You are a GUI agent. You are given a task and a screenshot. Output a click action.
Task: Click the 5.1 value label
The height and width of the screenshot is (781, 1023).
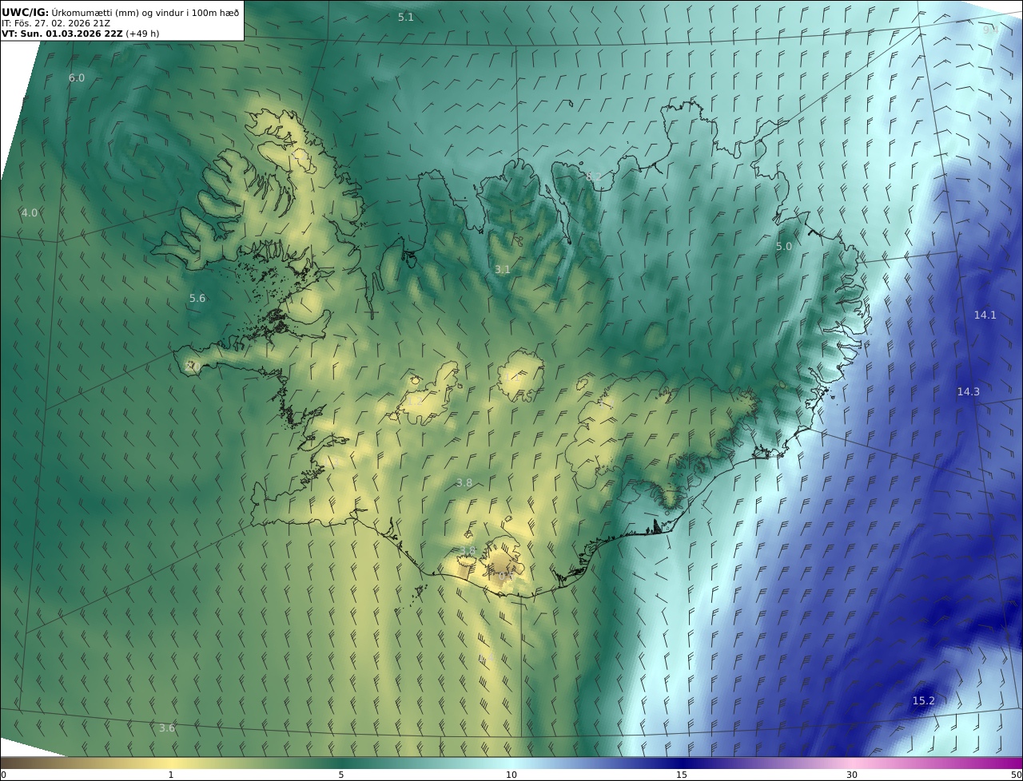point(406,17)
